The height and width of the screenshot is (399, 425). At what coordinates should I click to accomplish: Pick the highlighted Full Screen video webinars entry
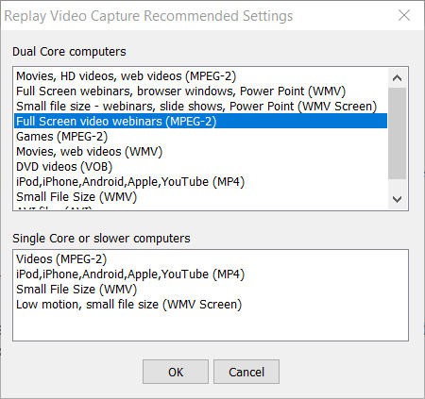(201, 122)
